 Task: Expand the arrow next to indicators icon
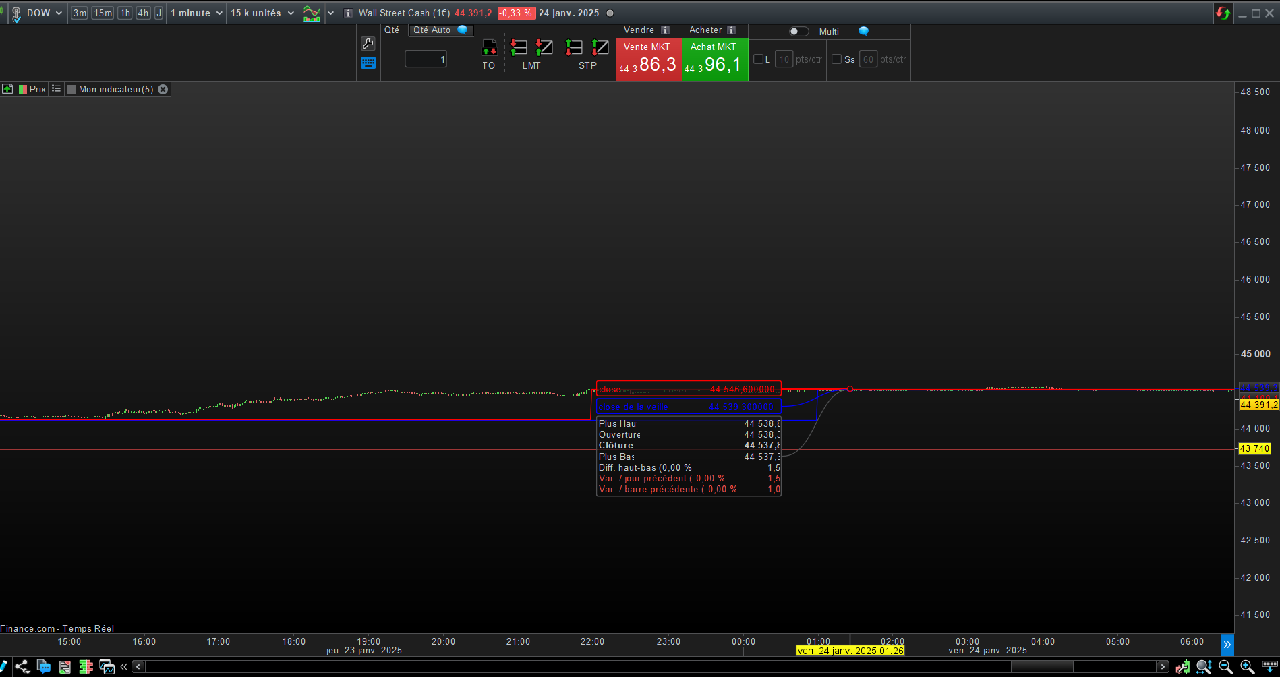pyautogui.click(x=330, y=13)
